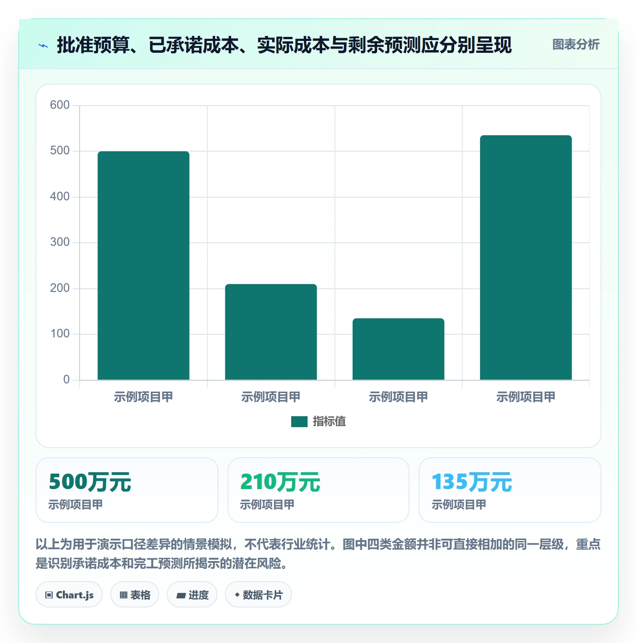The height and width of the screenshot is (643, 637).
Task: Click the 600 y-axis label
Action: pos(60,105)
